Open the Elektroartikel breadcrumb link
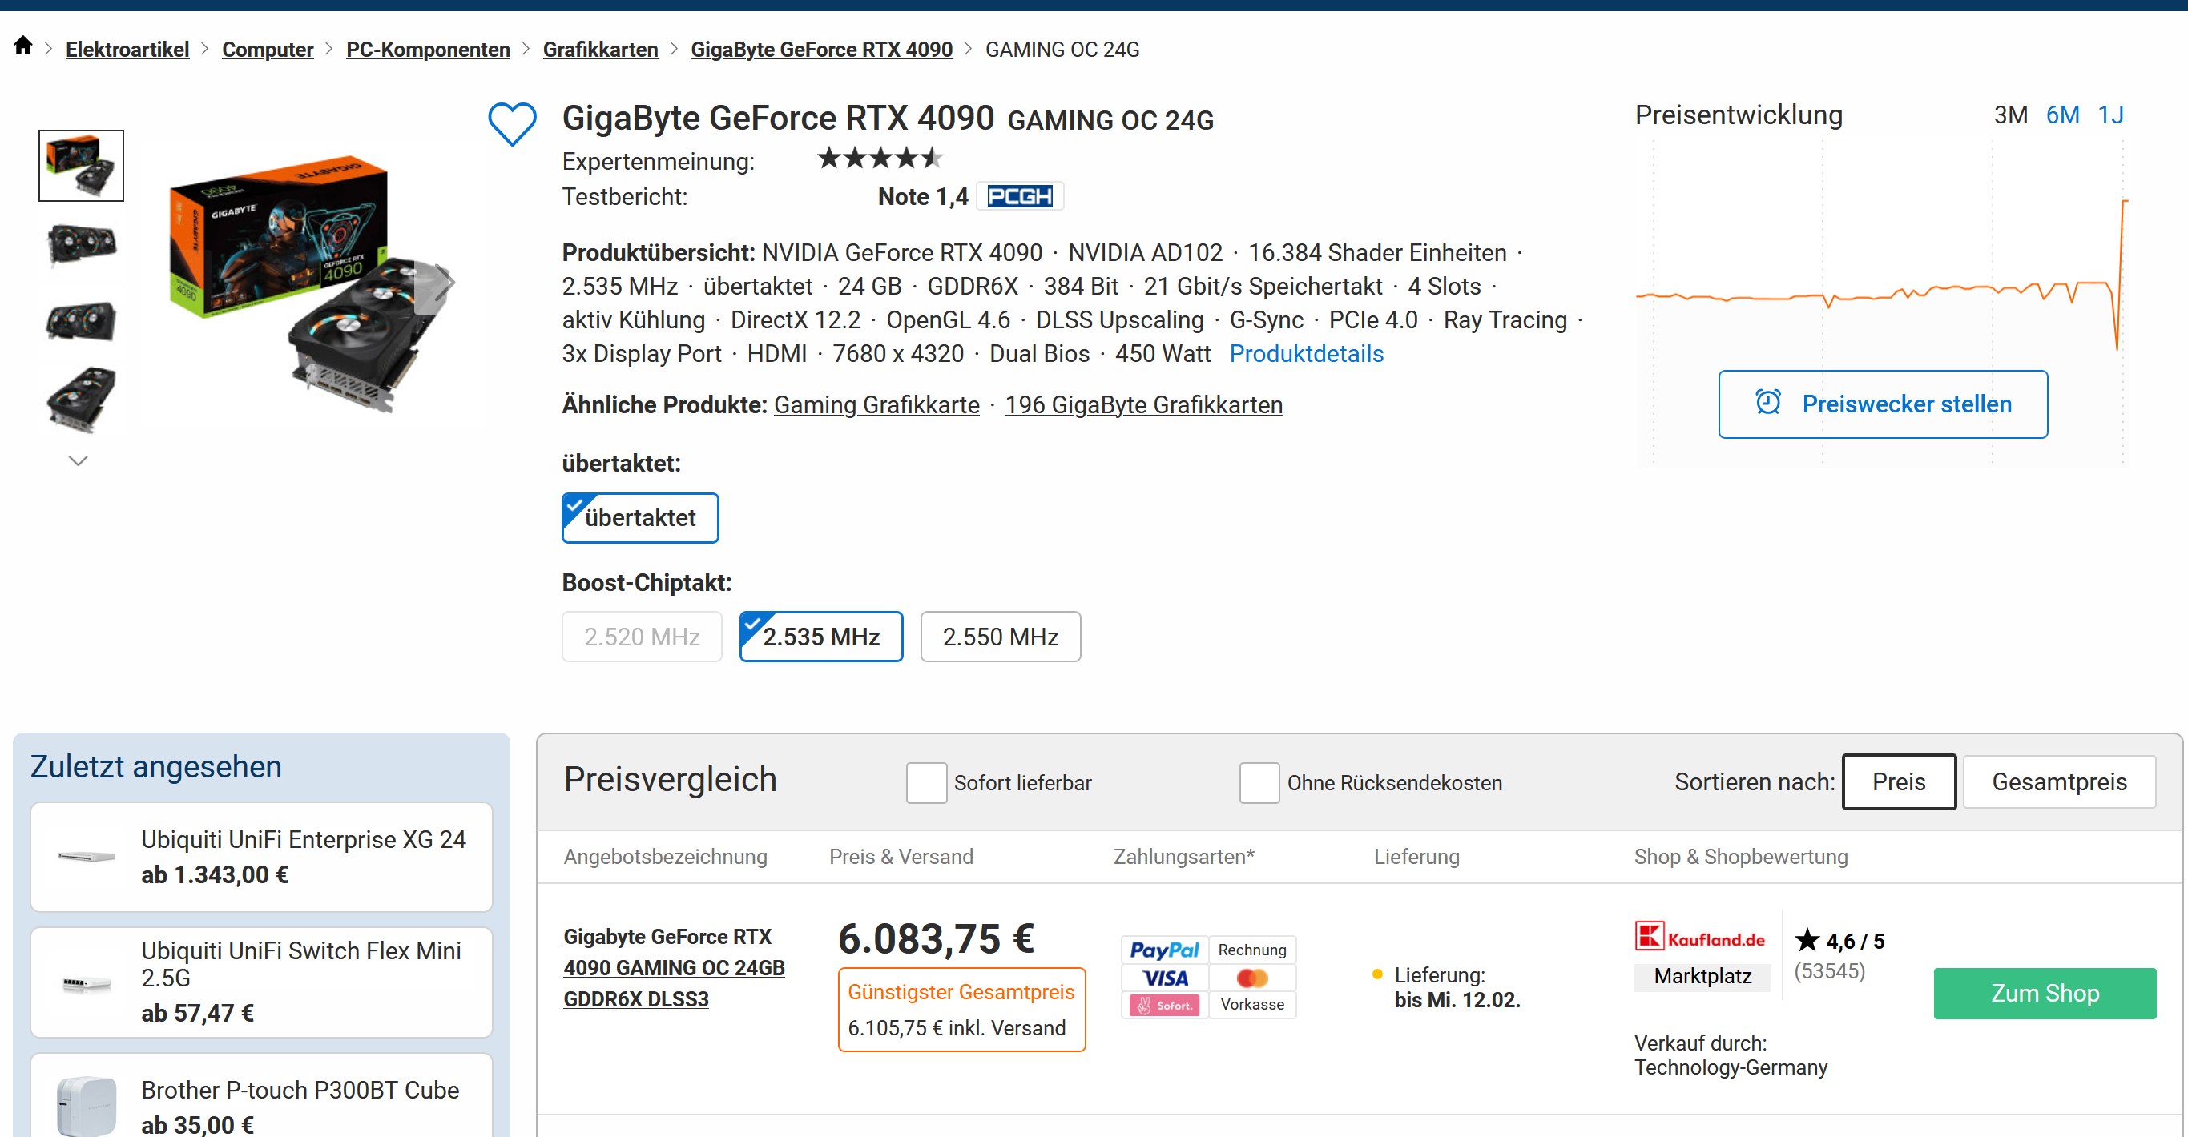The width and height of the screenshot is (2188, 1137). point(127,50)
